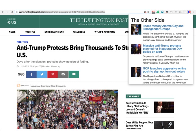This screenshot has width=196, height=139.
Task: Go to the ENTERTAINMENT section
Action: point(54,32)
